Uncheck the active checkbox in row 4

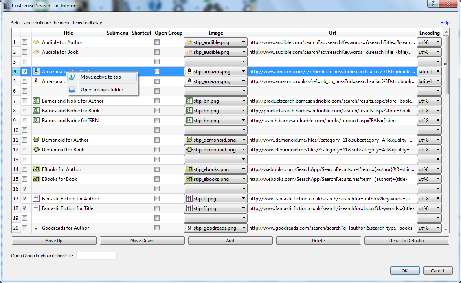coord(25,71)
